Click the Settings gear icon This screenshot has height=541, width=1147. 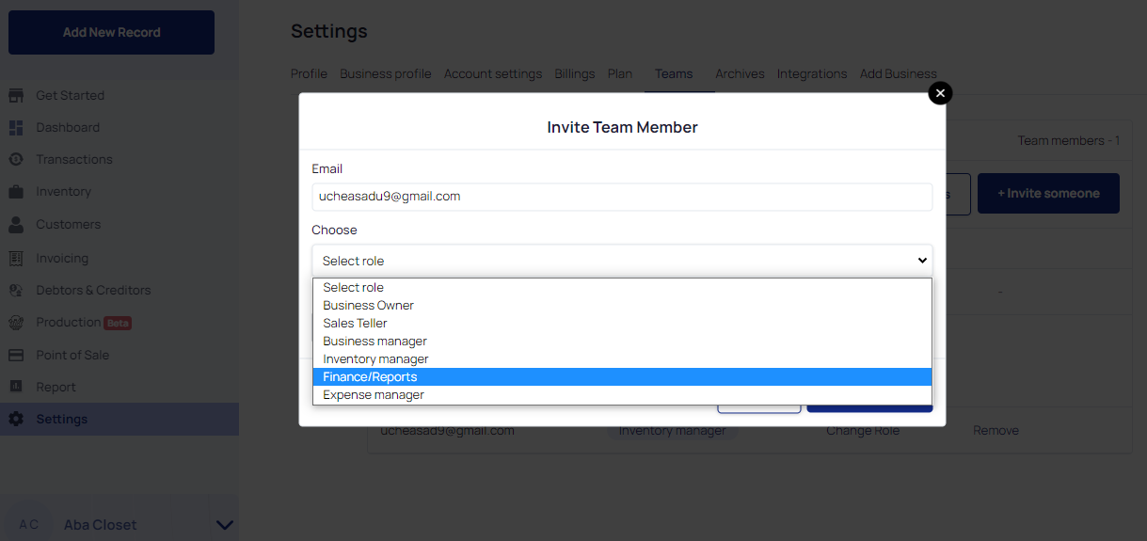16,419
